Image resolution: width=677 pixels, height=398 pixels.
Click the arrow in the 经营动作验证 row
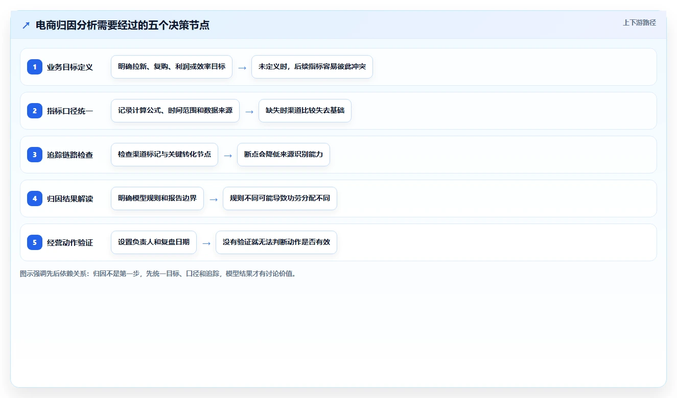pos(206,243)
